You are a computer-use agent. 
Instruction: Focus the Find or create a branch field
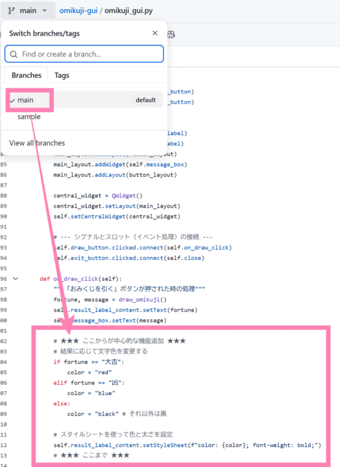84,54
